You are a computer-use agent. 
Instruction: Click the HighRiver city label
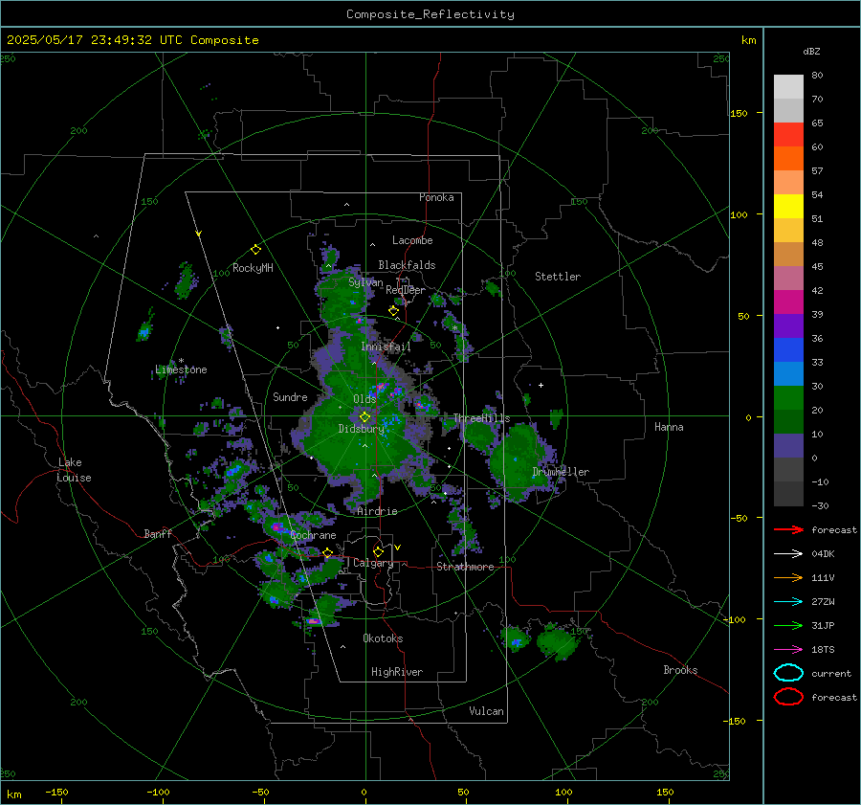click(397, 672)
